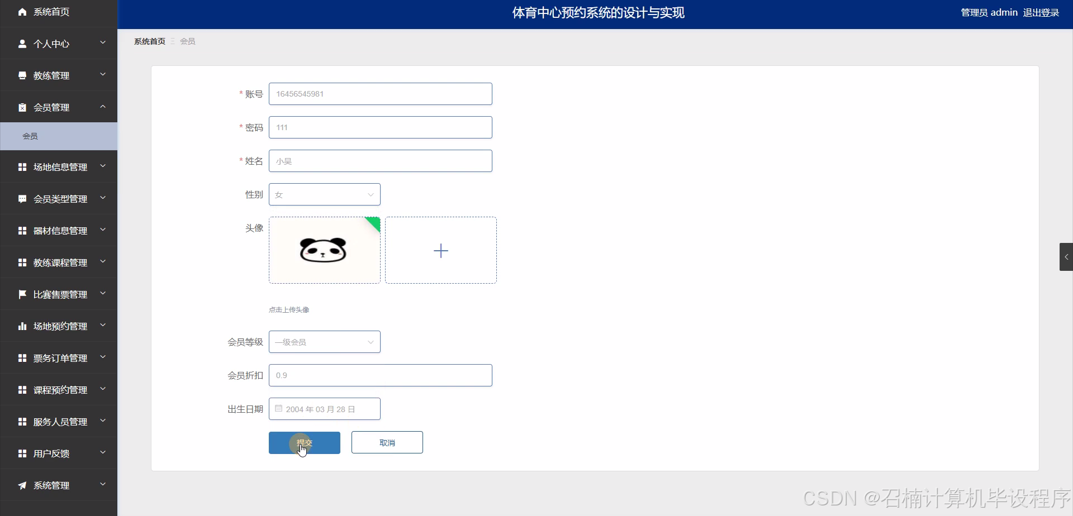This screenshot has width=1073, height=516.
Task: Collapse the 会员管理 menu section
Action: coord(103,107)
